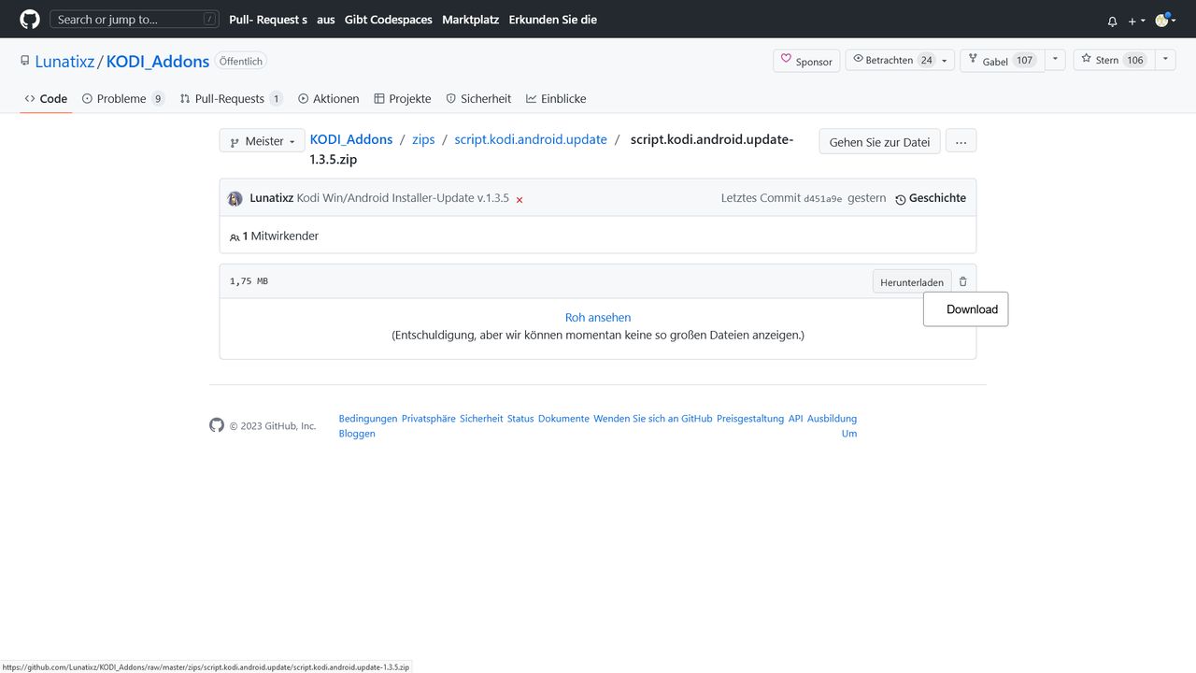Click the Roh ansehen link
This screenshot has height=673, width=1196.
598,318
